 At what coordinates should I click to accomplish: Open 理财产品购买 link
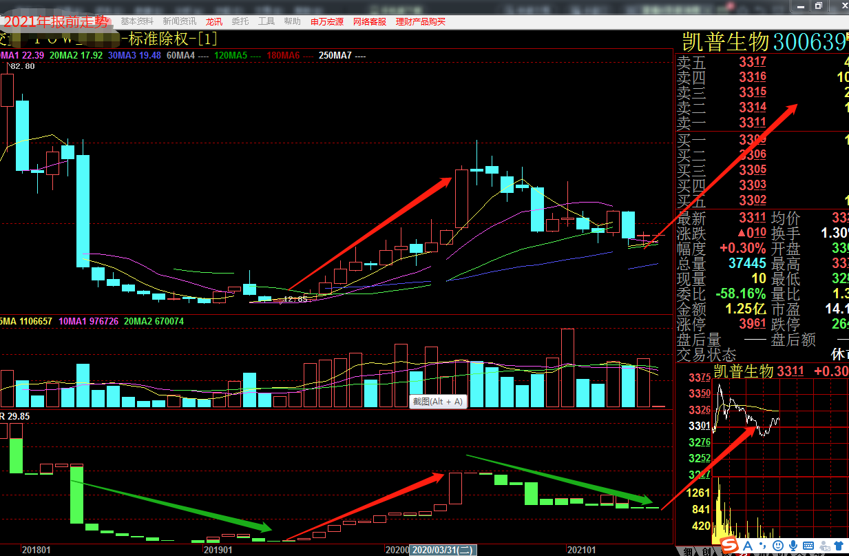pos(421,21)
